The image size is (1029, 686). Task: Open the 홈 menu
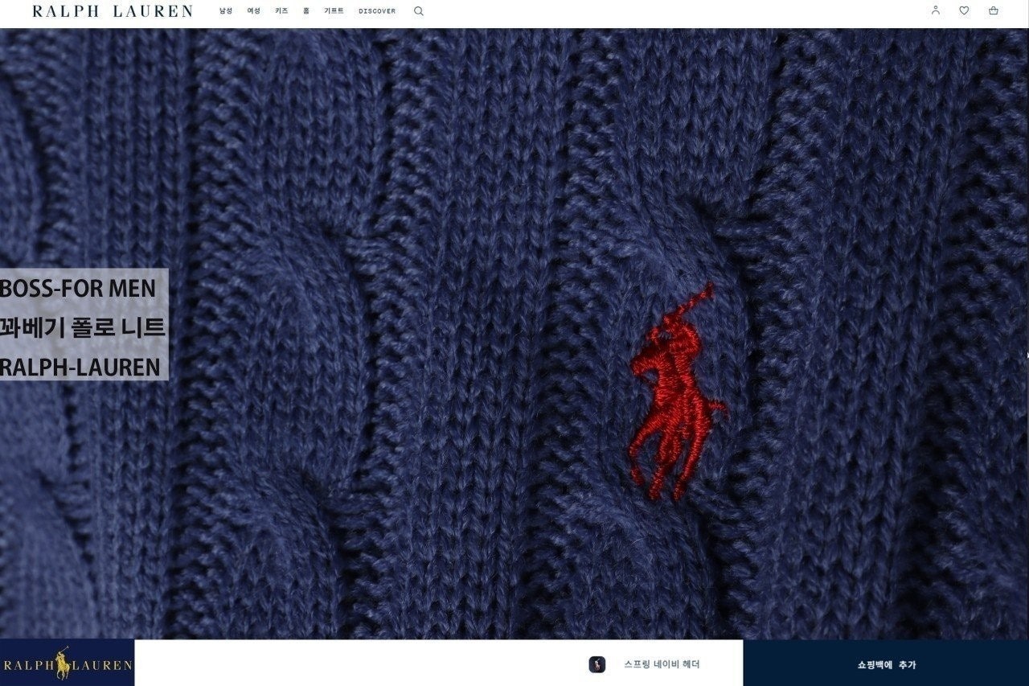point(305,11)
